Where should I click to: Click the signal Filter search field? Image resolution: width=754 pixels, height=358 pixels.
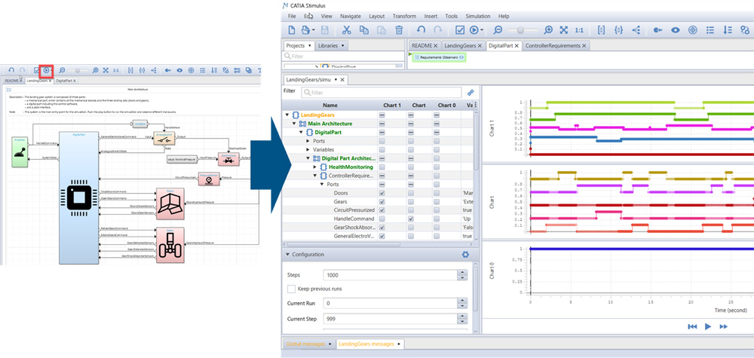click(382, 92)
